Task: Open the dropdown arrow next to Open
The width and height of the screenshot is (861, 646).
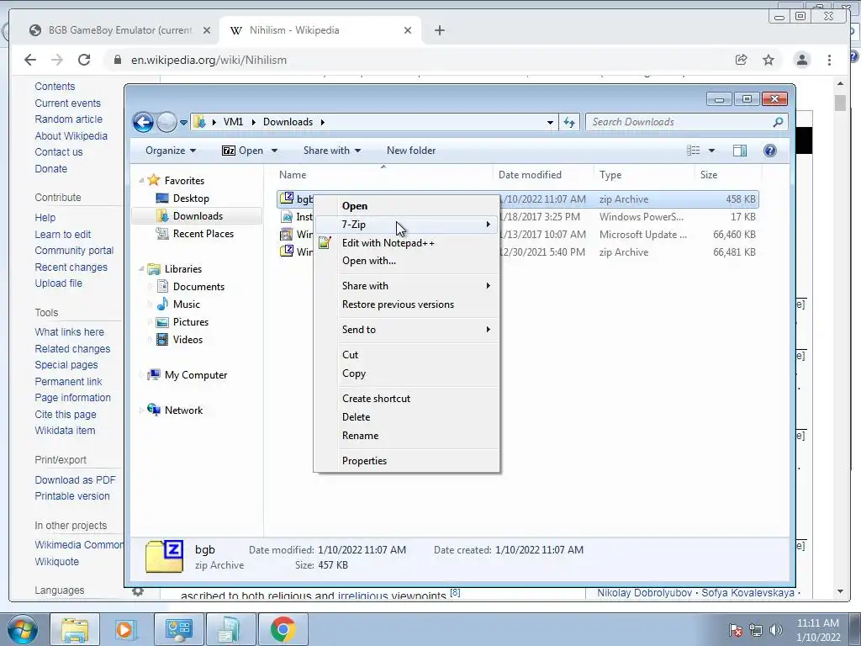Action: (x=275, y=151)
